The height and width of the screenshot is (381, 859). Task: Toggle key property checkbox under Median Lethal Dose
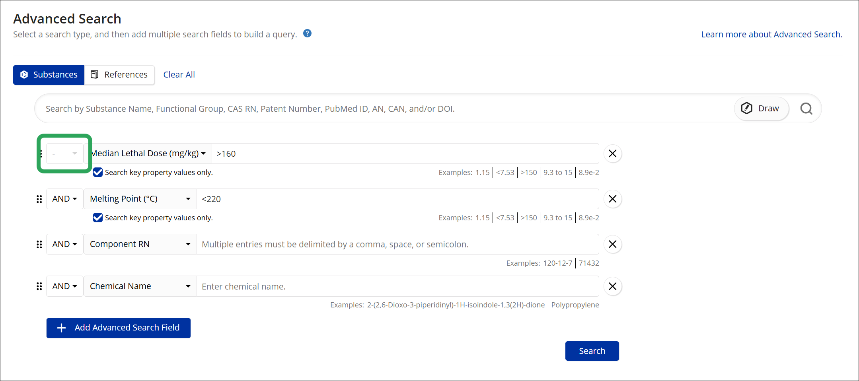tap(98, 172)
